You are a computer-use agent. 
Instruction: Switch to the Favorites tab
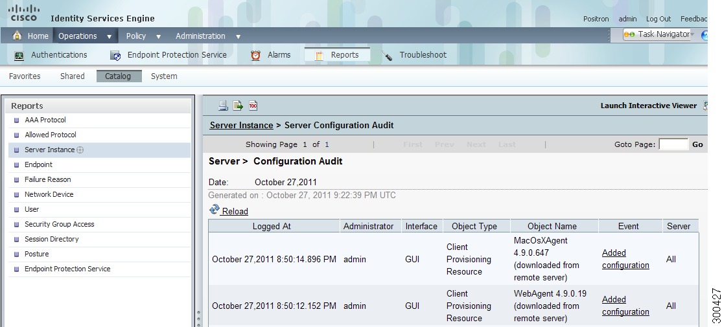click(25, 76)
